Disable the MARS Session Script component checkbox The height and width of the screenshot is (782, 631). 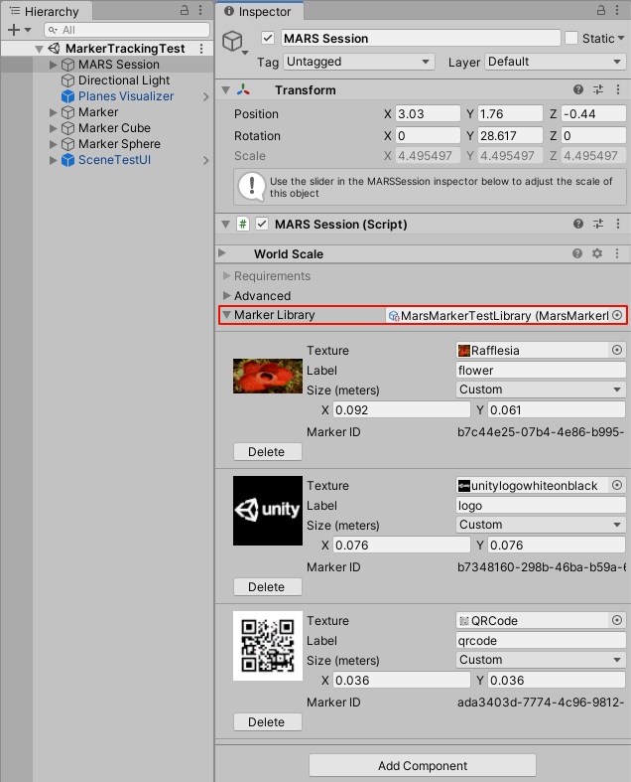262,225
